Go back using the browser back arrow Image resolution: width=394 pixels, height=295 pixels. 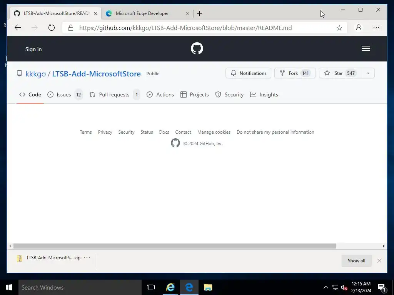point(18,28)
